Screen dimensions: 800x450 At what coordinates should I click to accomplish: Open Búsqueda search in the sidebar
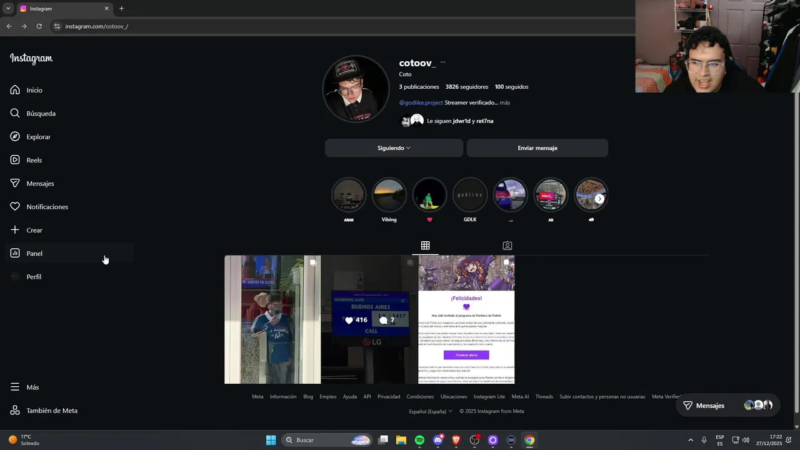(x=32, y=113)
